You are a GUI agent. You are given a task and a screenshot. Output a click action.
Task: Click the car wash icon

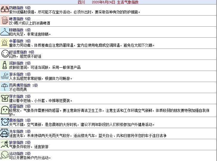(4, 133)
